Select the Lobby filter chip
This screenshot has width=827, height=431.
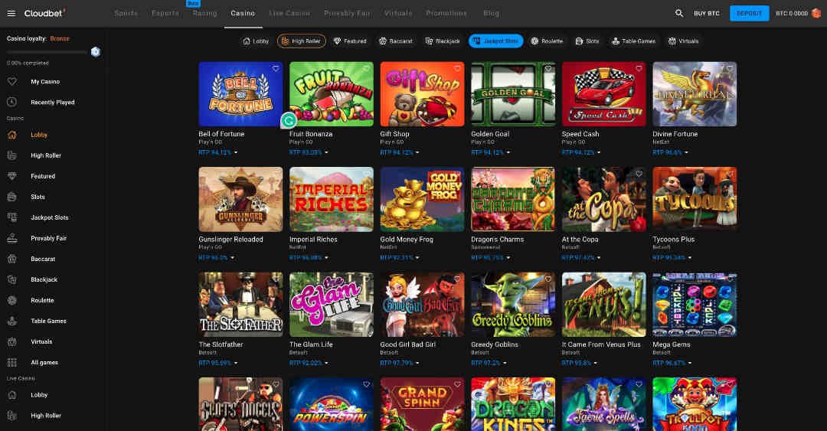click(256, 41)
